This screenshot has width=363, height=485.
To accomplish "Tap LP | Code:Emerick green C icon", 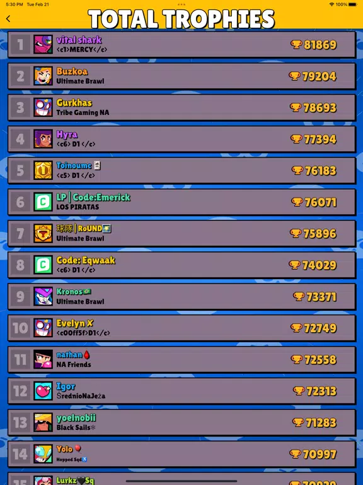I will click(x=43, y=201).
